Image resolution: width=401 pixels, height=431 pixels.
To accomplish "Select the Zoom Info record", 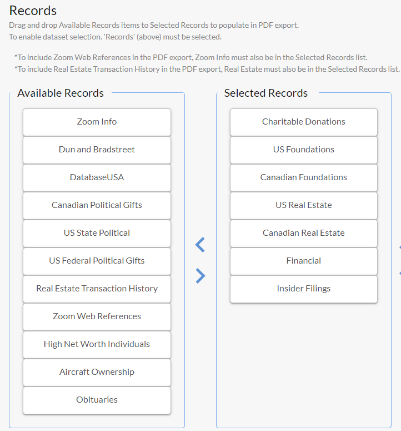I will (x=97, y=122).
